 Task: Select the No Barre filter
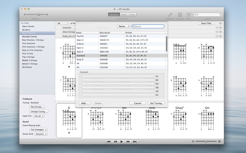click(26, 30)
